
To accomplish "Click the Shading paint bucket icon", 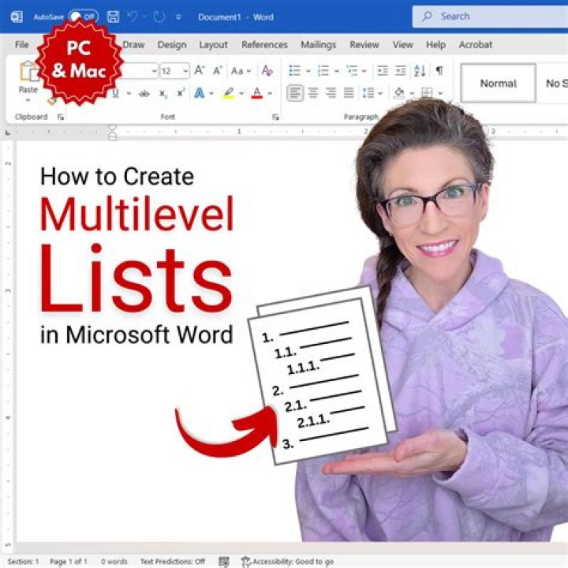I will point(399,93).
